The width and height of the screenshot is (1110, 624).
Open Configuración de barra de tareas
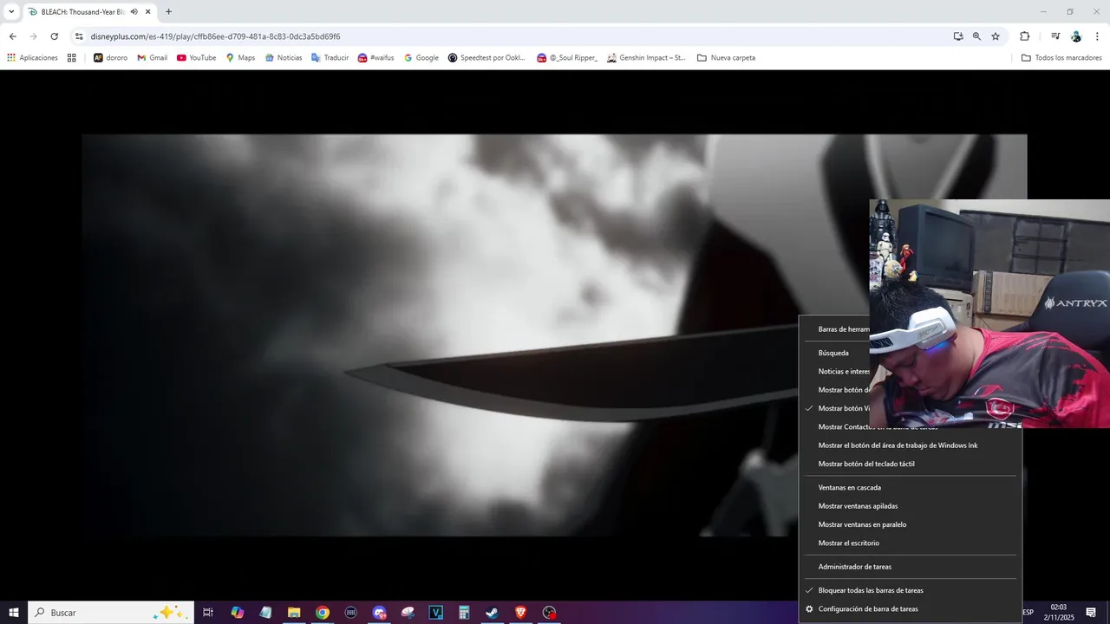(868, 609)
